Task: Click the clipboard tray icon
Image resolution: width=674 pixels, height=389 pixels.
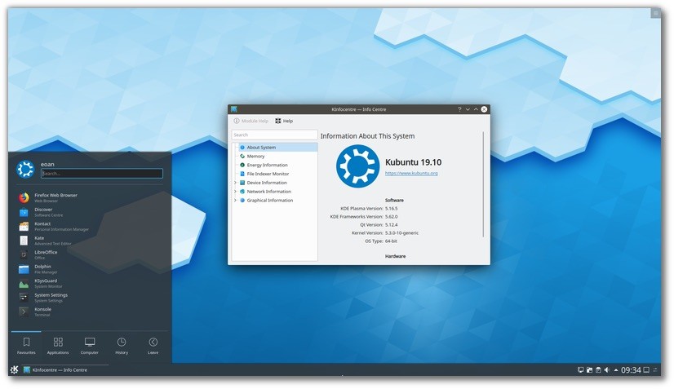Action: pyautogui.click(x=598, y=370)
